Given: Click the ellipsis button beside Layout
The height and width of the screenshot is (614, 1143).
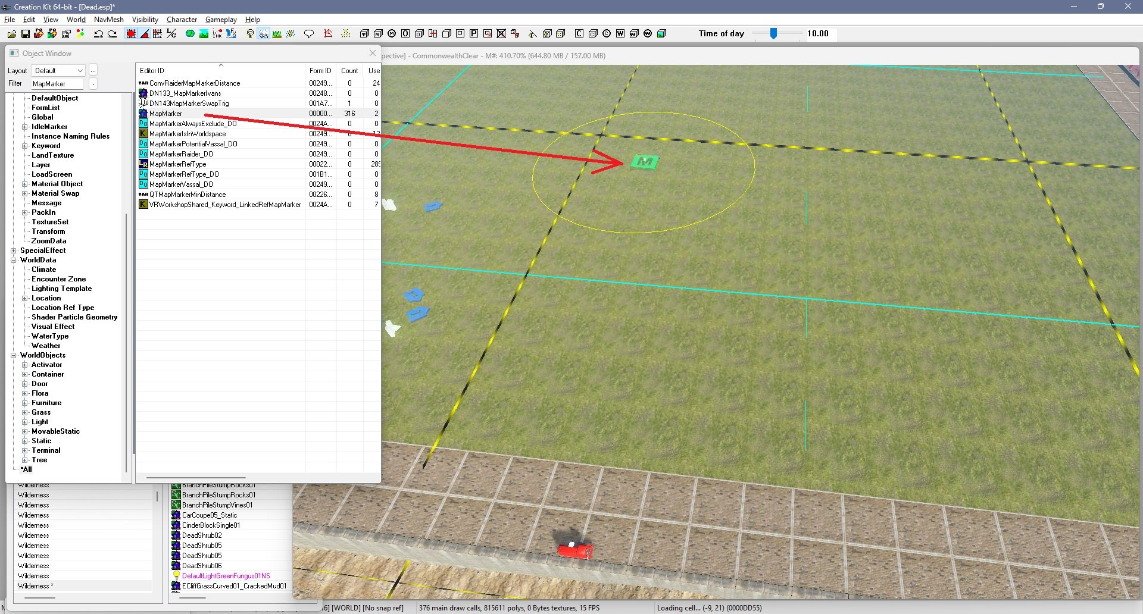Looking at the screenshot, I should (x=93, y=71).
